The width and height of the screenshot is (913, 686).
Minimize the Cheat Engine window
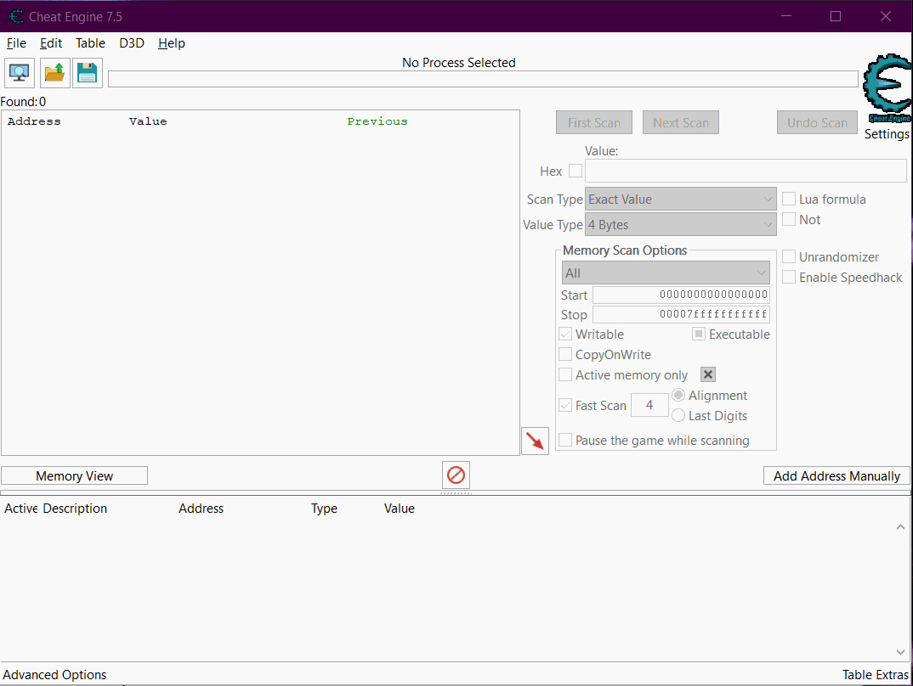pos(786,16)
